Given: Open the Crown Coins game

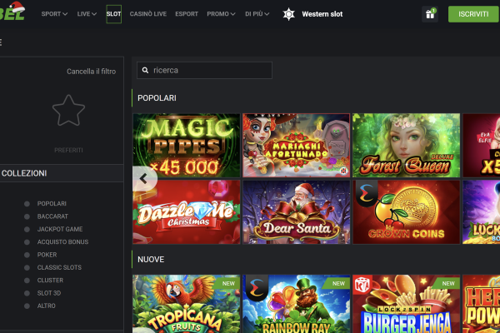Looking at the screenshot, I should [407, 212].
